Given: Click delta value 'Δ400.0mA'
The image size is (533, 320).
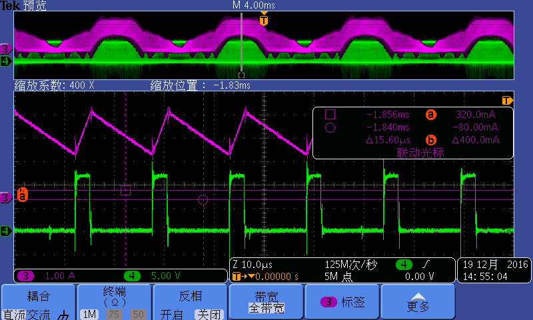Looking at the screenshot, I should (x=475, y=140).
